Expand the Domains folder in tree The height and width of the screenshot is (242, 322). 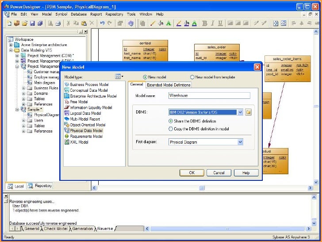(x=23, y=93)
